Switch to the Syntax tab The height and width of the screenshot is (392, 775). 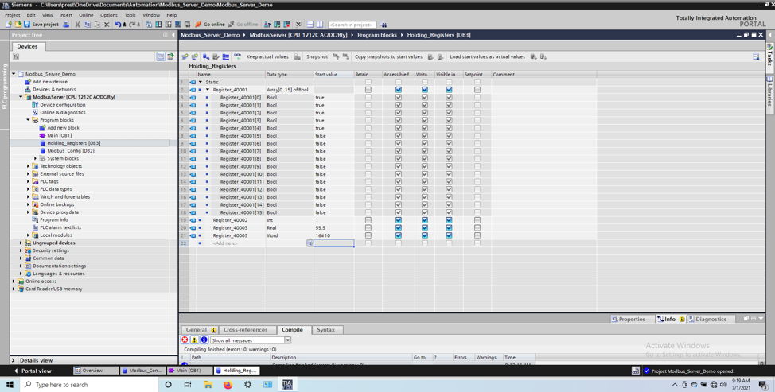(325, 330)
